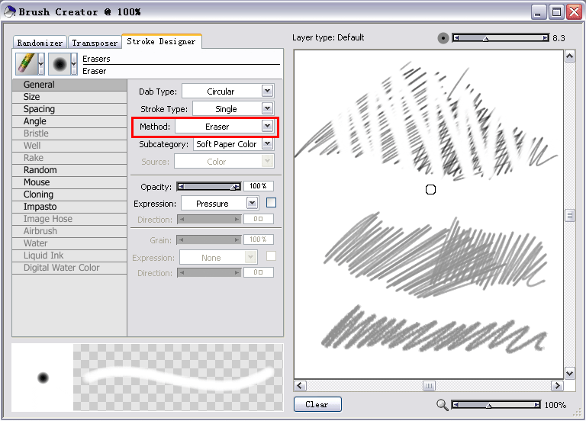This screenshot has width=586, height=421.
Task: Click the Opacity slider
Action: [208, 186]
